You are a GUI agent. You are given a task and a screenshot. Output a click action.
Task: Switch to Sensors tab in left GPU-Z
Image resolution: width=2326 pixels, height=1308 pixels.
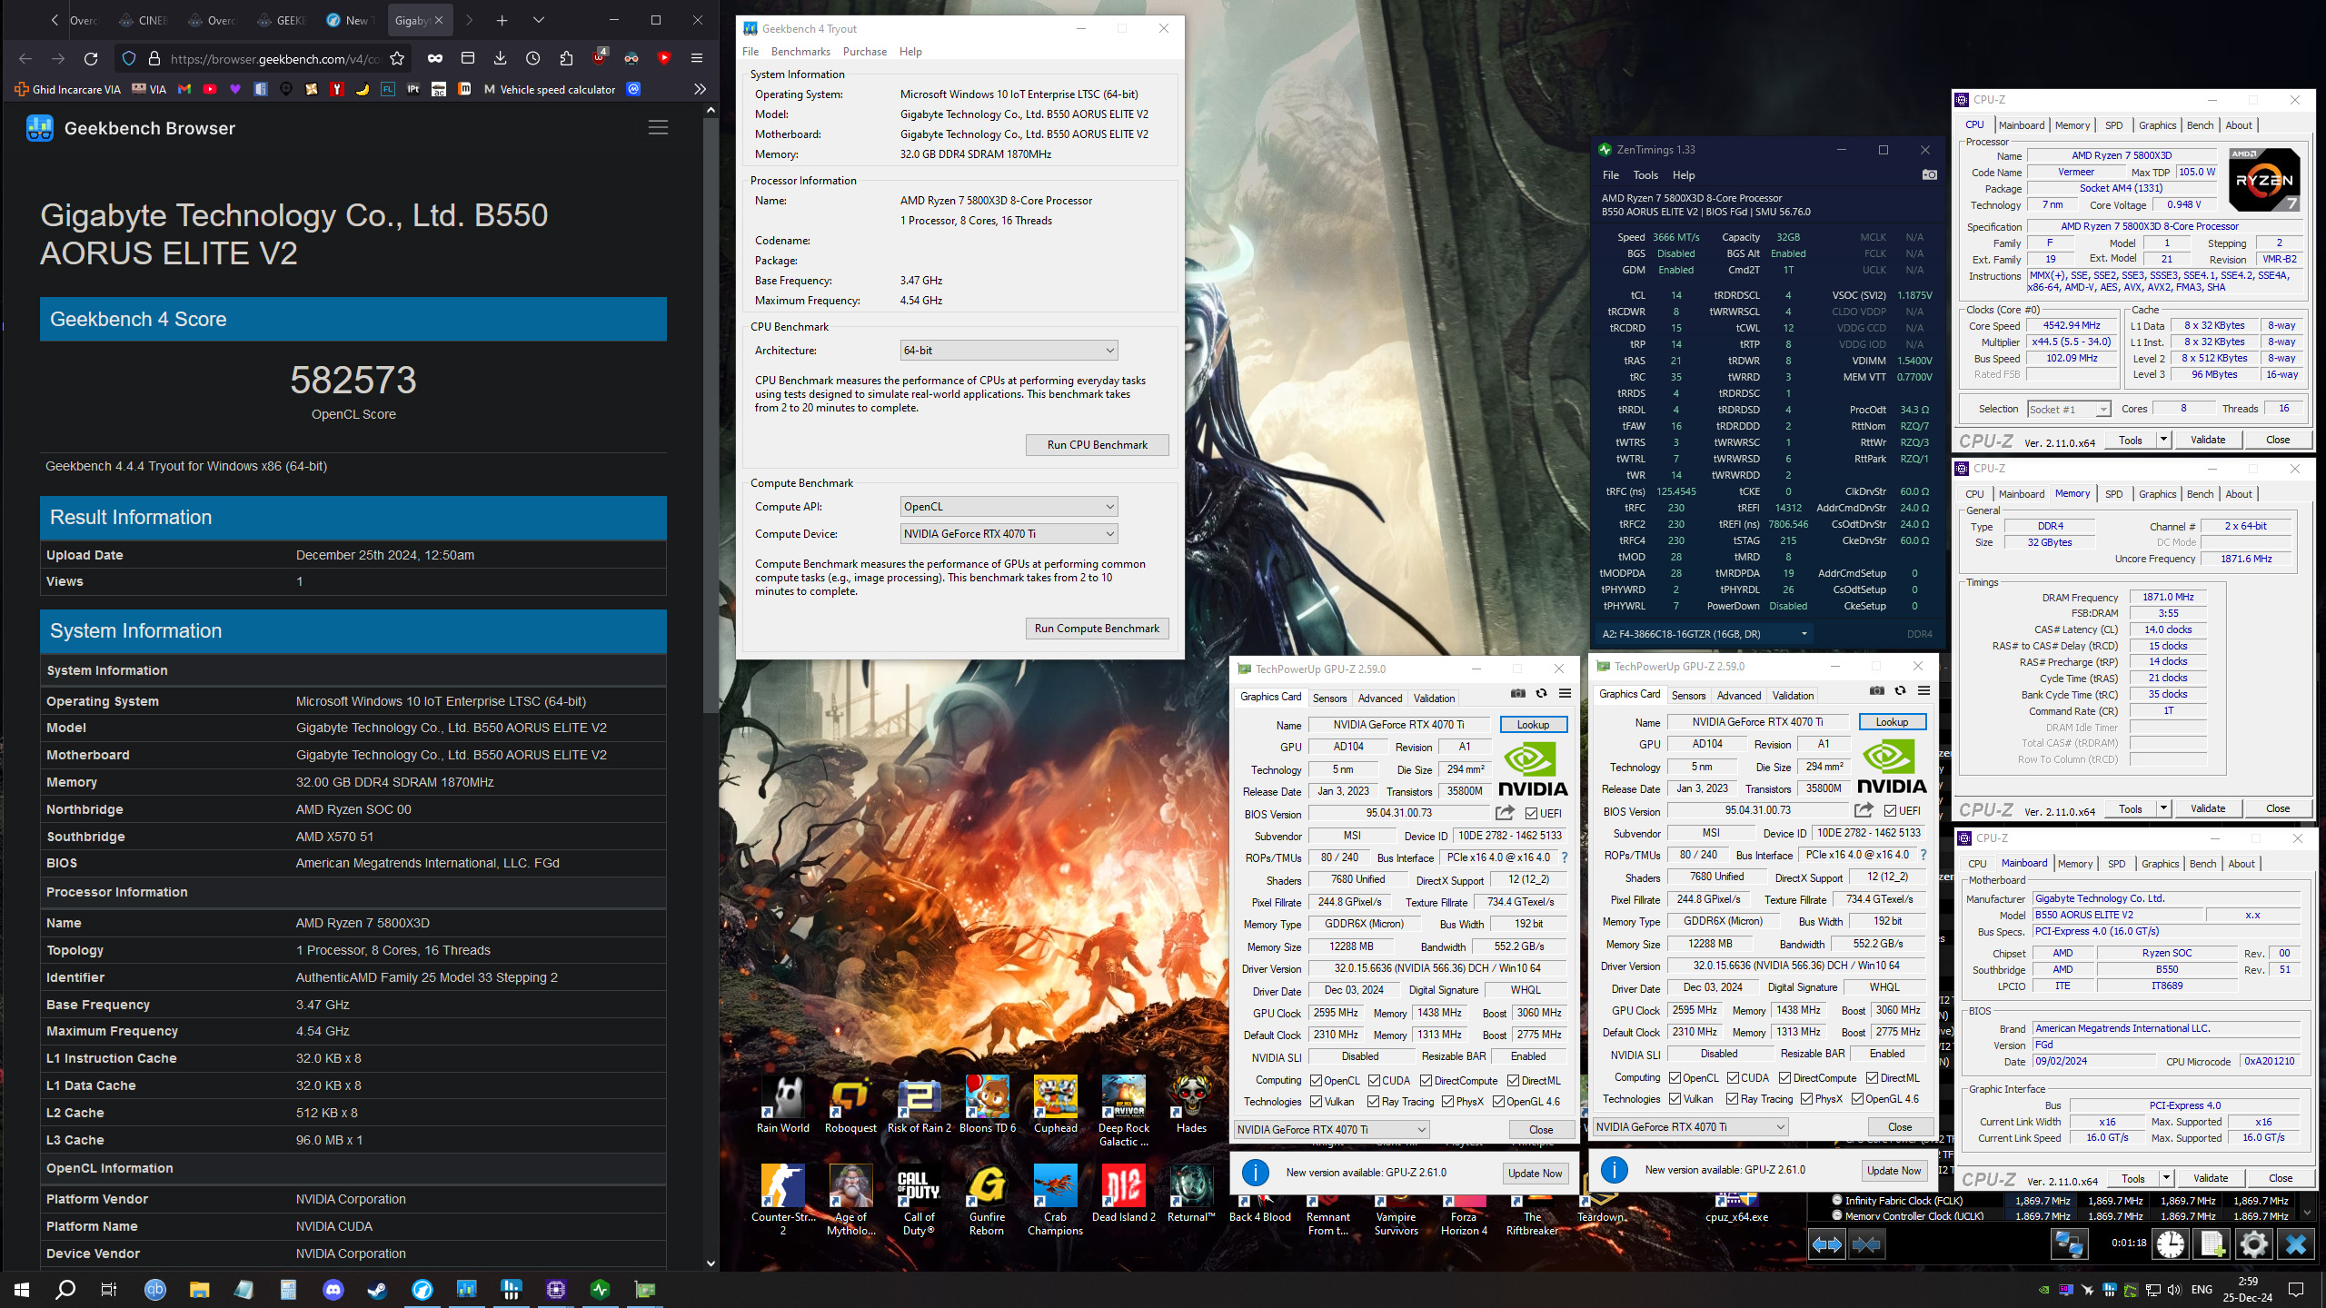point(1329,698)
